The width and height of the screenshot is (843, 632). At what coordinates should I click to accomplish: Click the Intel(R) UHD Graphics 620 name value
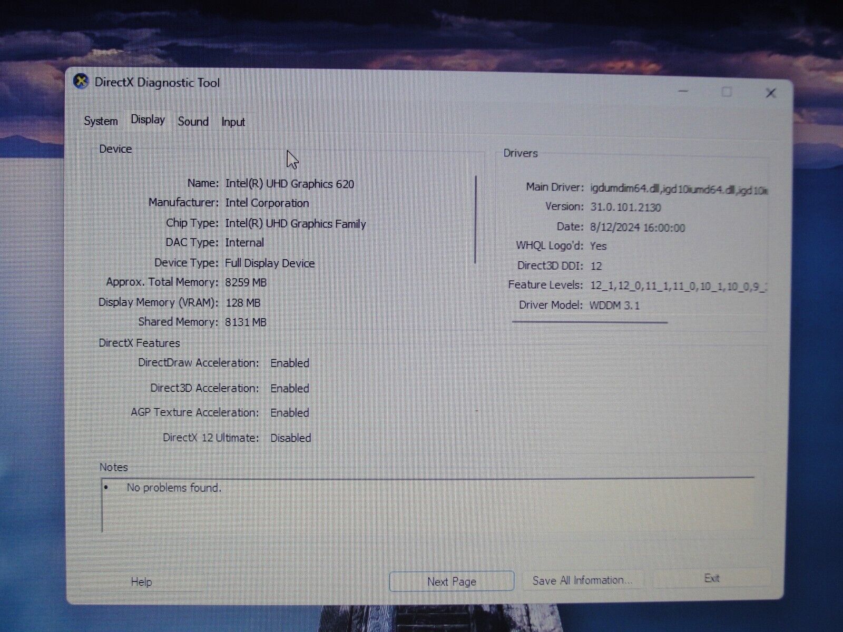289,184
